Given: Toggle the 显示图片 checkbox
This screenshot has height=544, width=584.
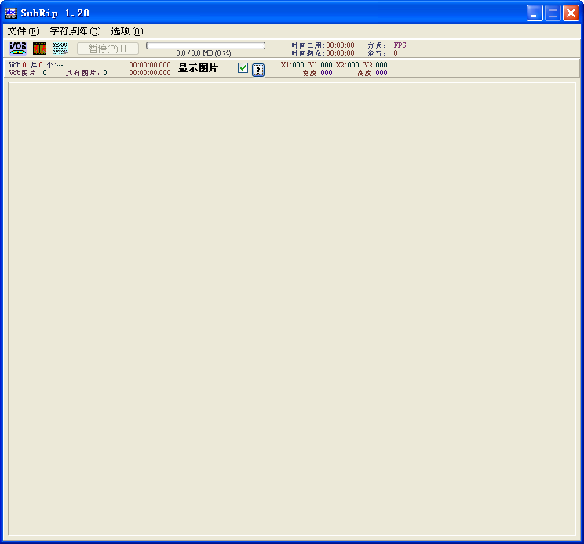Looking at the screenshot, I should [243, 68].
